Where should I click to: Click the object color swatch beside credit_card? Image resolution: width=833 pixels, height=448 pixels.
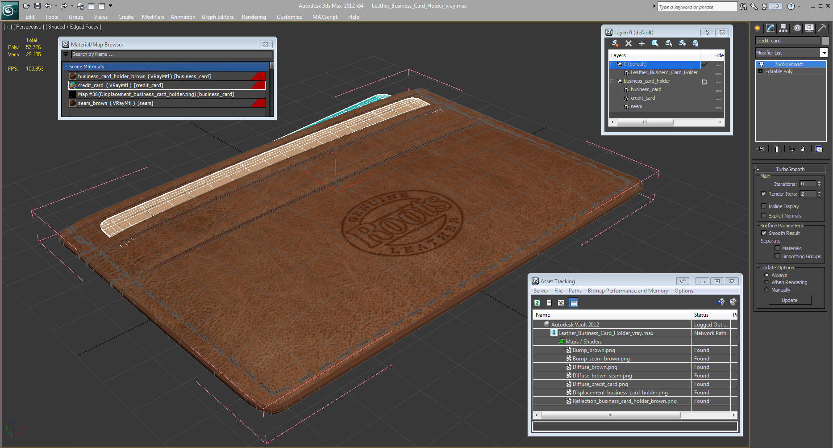[825, 41]
